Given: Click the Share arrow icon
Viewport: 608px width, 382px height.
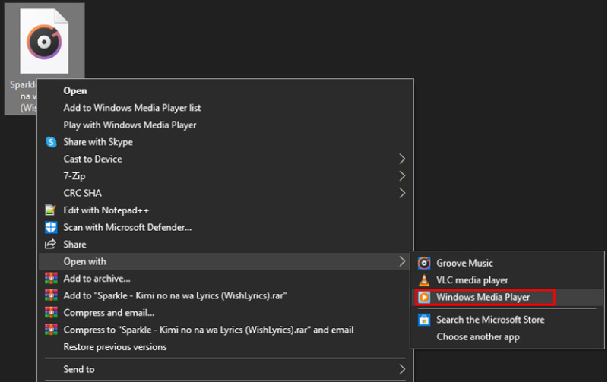Looking at the screenshot, I should click(50, 244).
